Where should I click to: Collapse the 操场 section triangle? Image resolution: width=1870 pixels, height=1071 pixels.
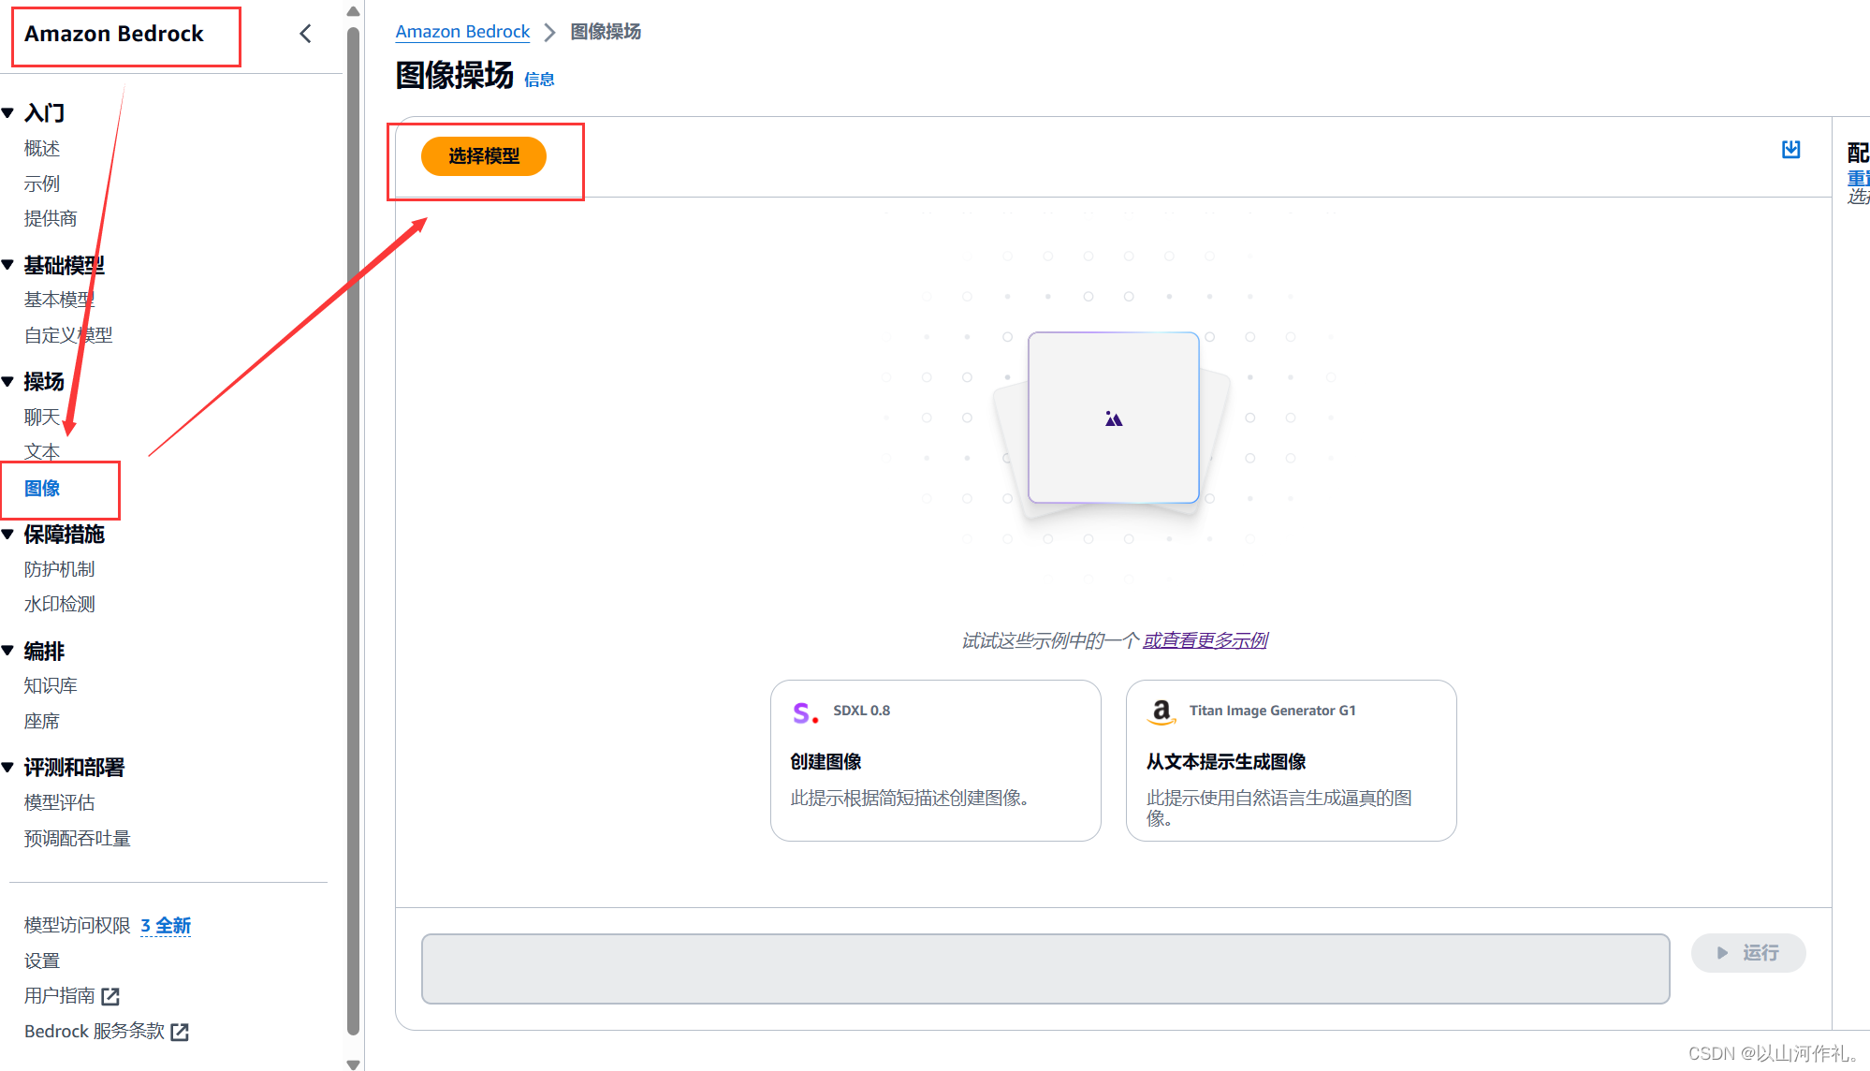click(x=8, y=381)
